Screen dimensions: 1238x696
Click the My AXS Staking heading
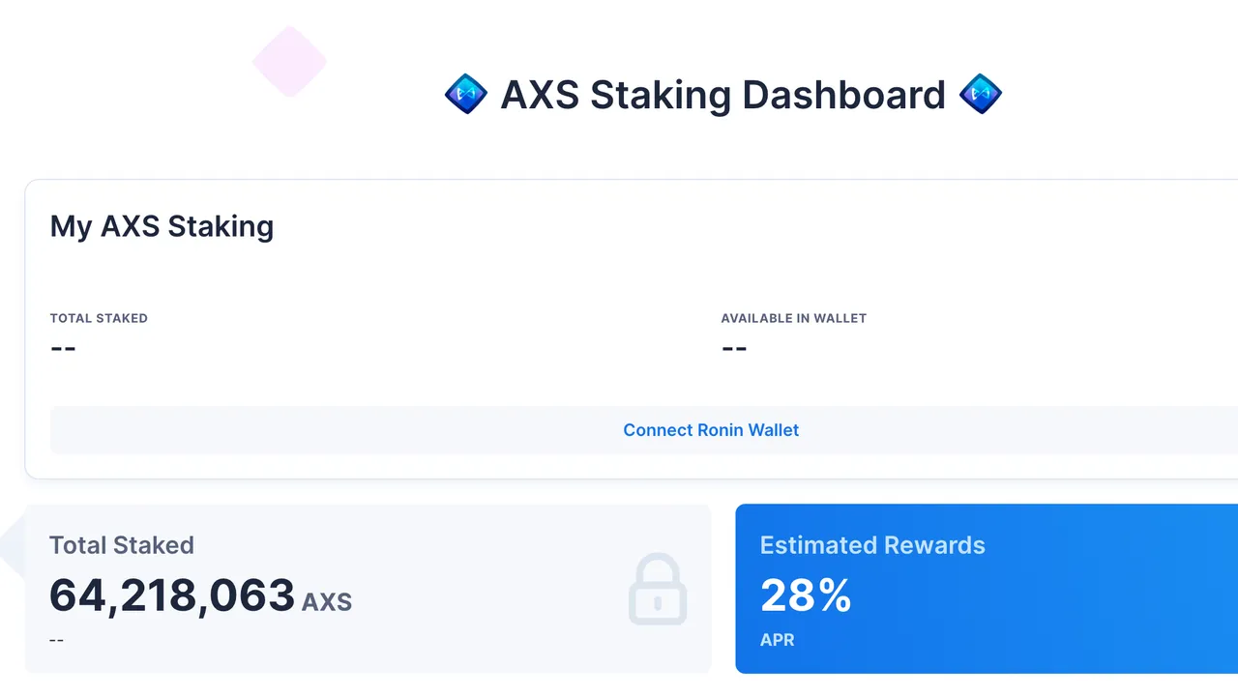pyautogui.click(x=162, y=226)
